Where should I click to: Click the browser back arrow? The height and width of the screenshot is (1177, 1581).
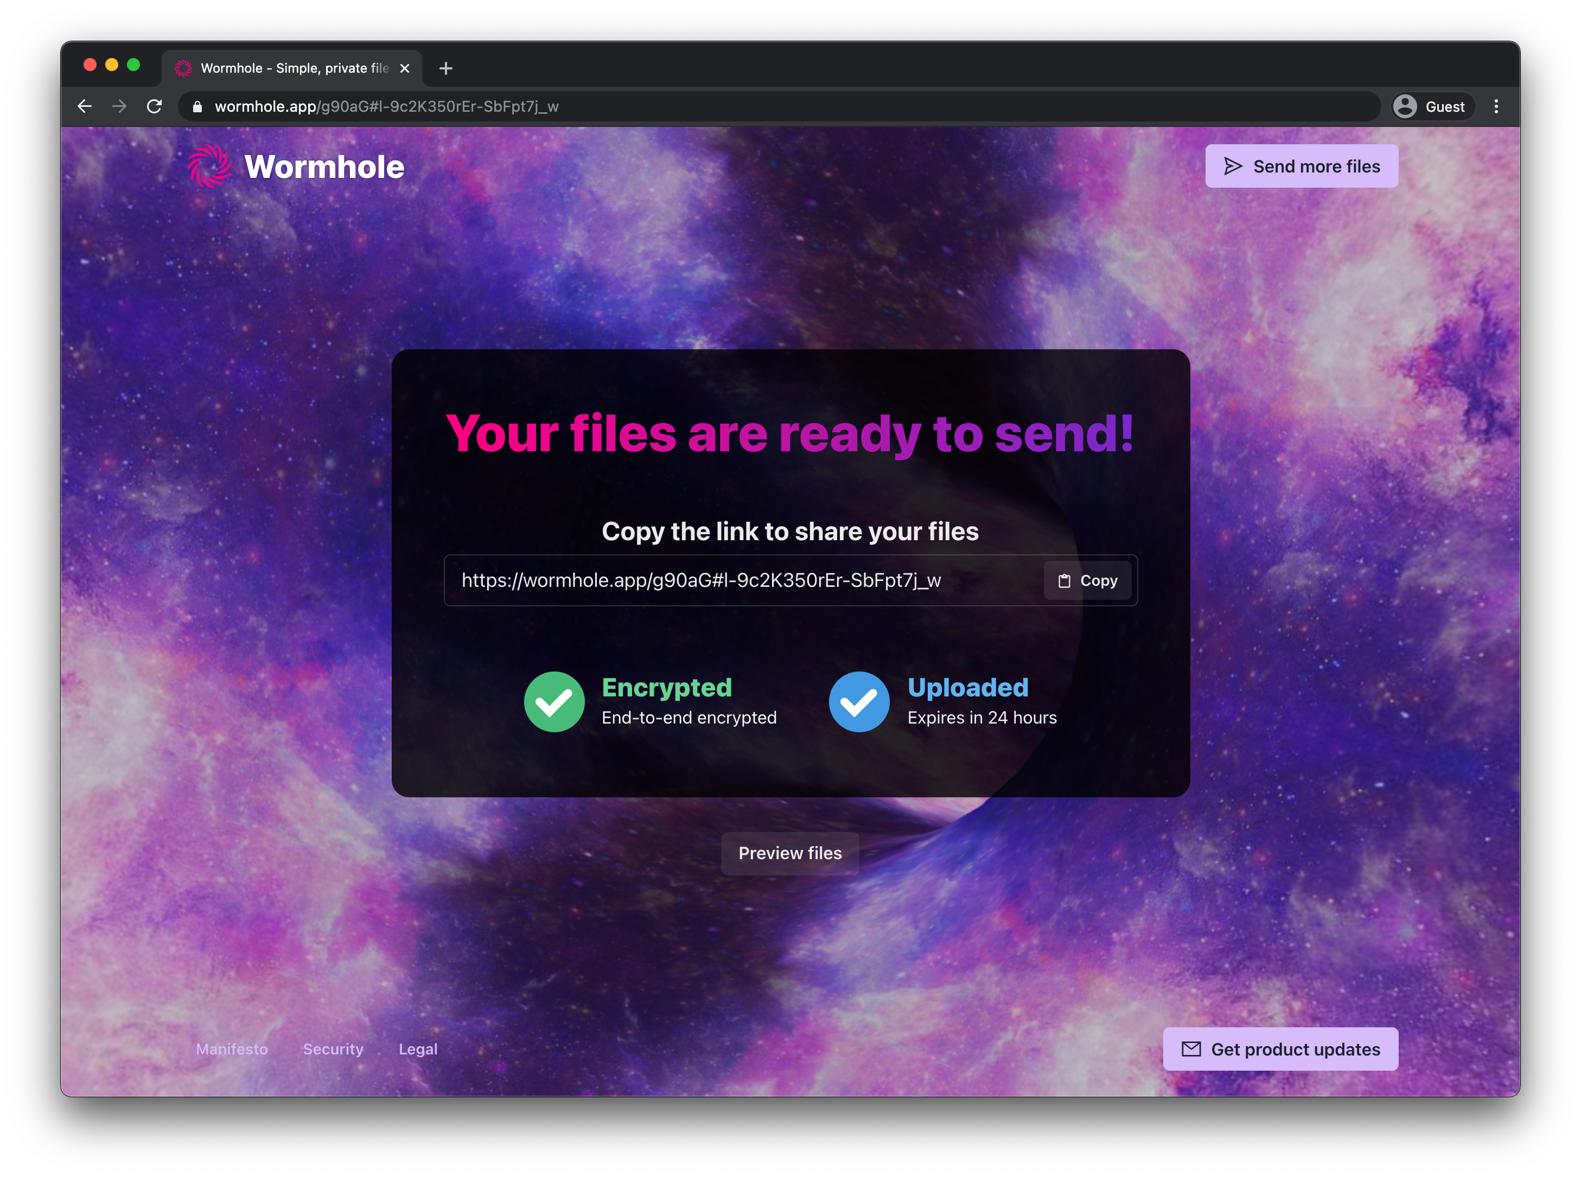click(85, 106)
